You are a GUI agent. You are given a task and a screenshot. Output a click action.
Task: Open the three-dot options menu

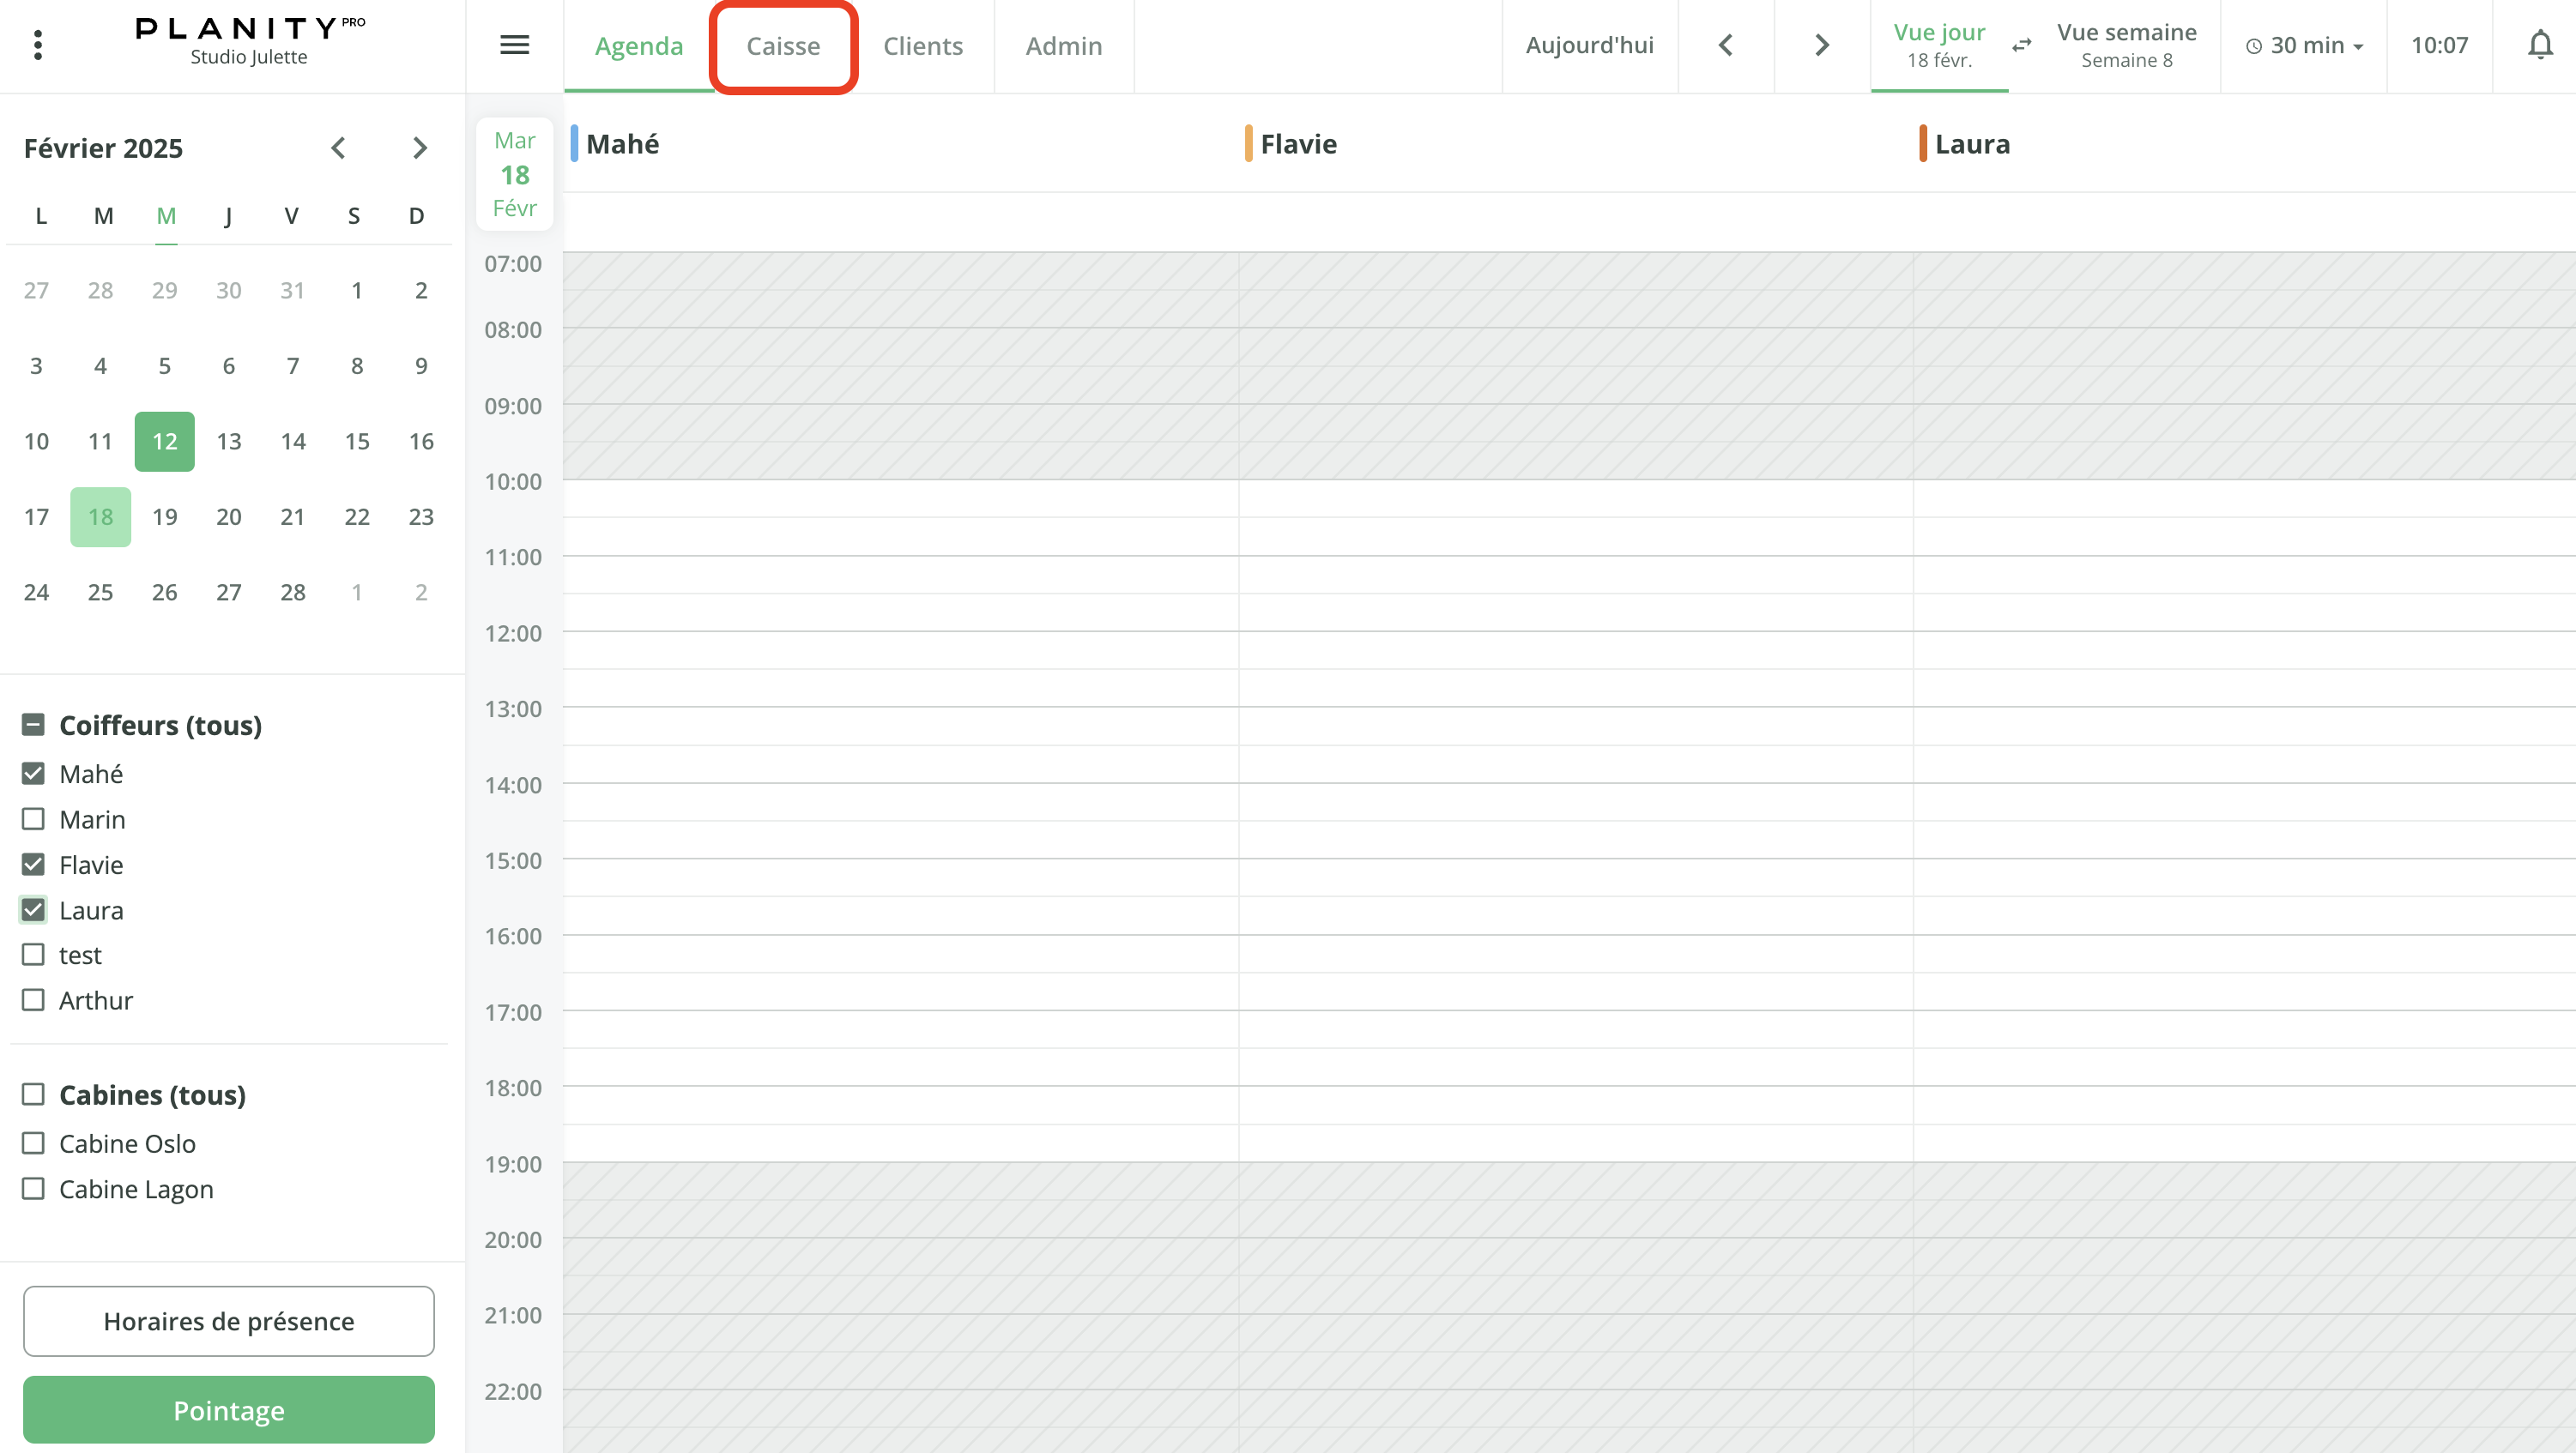[38, 45]
